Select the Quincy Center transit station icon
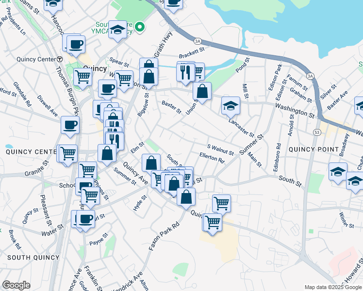Viewport: 363px width, 291px height. [59, 59]
